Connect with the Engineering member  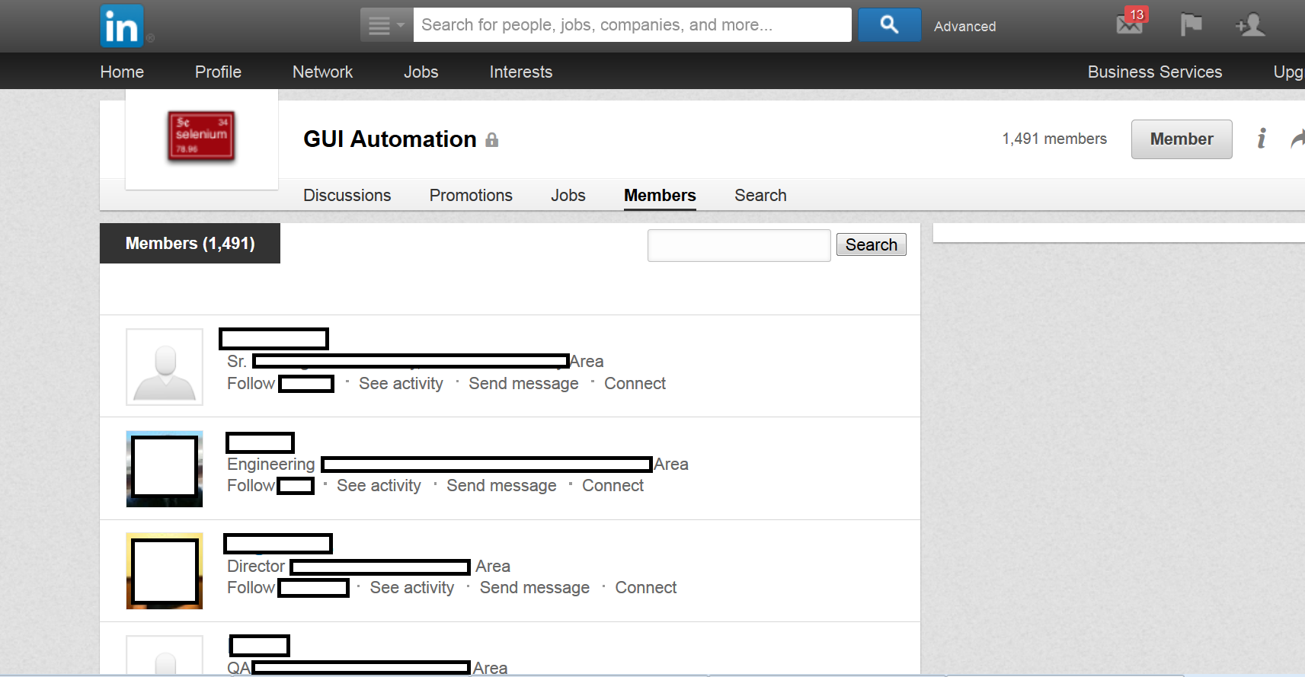613,486
